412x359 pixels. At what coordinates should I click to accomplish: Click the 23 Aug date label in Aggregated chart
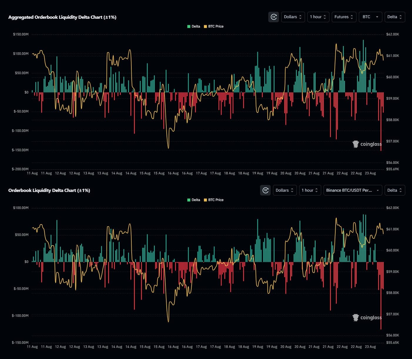(370, 173)
